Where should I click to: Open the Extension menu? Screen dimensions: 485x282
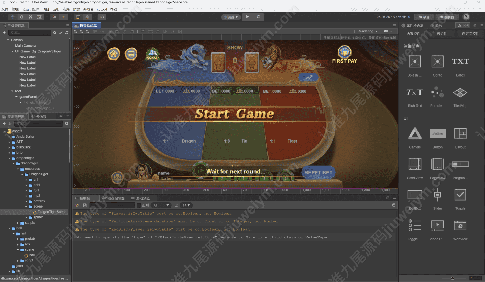click(x=76, y=9)
